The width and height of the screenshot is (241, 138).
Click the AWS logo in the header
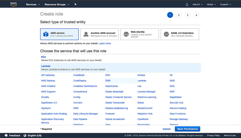coord(13,4)
